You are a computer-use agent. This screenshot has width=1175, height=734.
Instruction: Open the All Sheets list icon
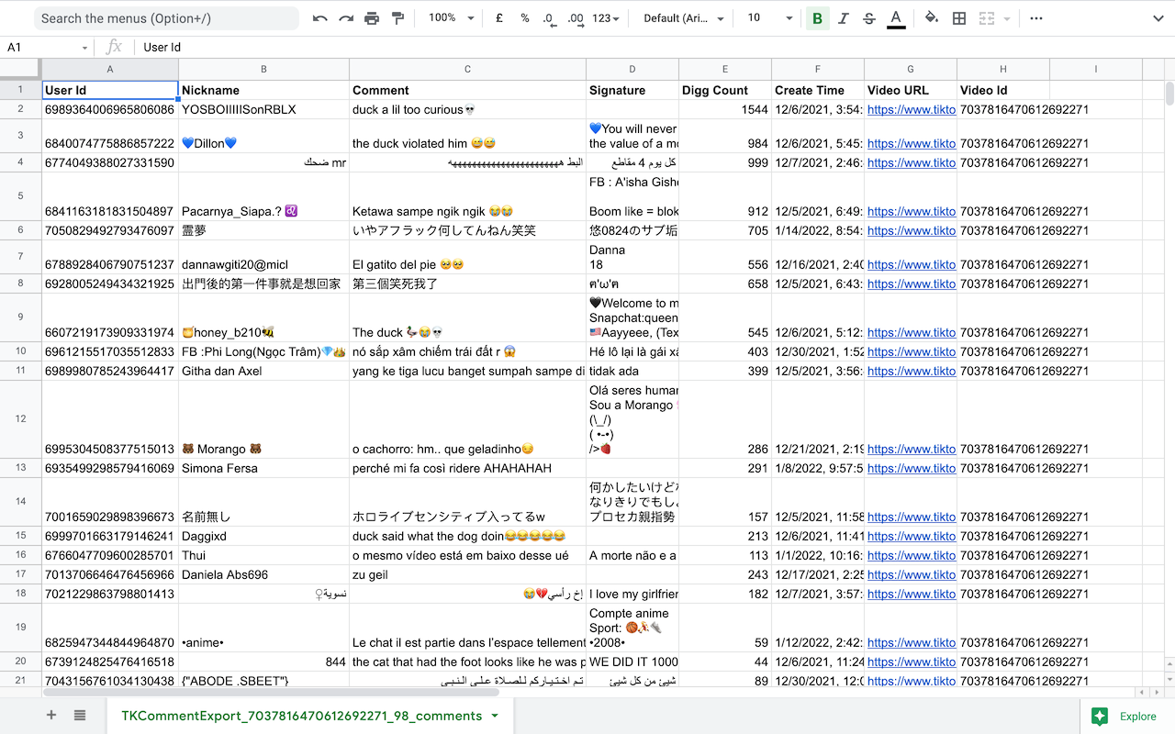click(x=80, y=716)
